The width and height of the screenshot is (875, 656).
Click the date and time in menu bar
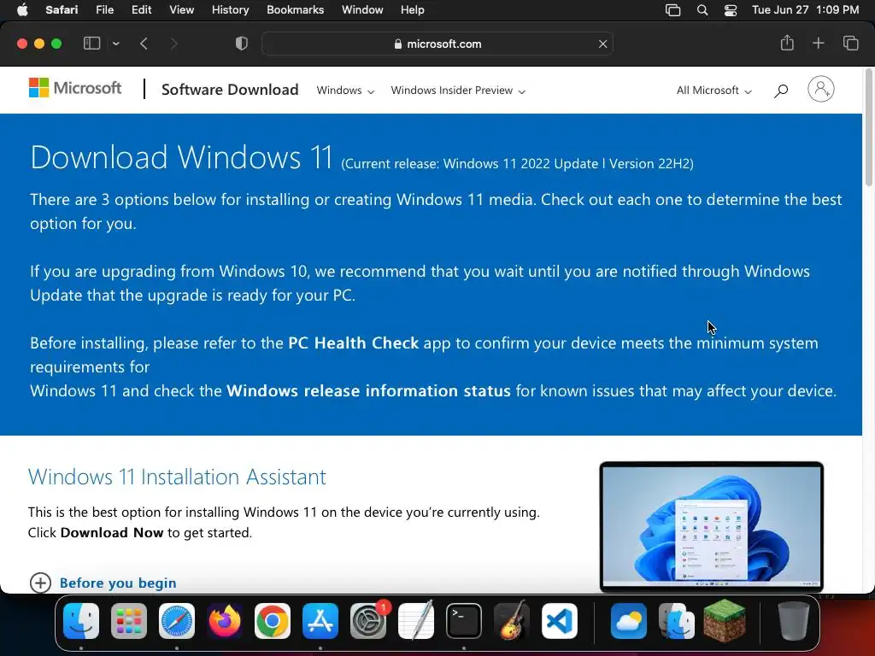(805, 10)
